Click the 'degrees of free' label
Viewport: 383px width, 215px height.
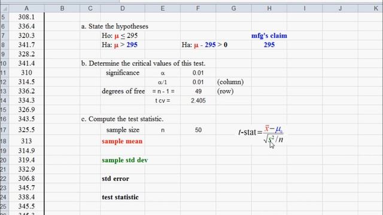(x=123, y=91)
